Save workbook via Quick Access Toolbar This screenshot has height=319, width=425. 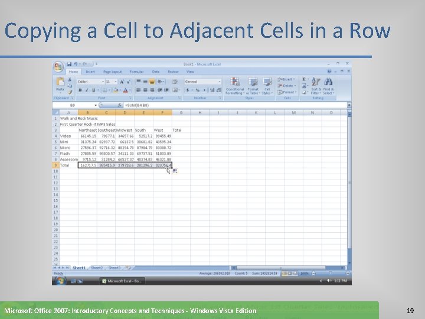tap(69, 64)
